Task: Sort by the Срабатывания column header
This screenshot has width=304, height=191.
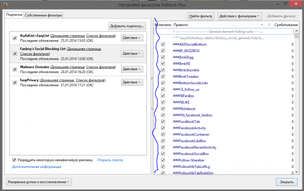Action: click(x=286, y=25)
